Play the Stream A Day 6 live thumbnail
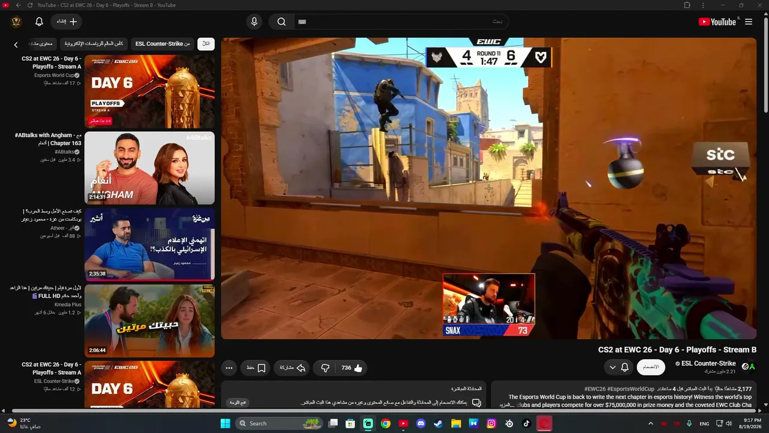 click(x=150, y=91)
